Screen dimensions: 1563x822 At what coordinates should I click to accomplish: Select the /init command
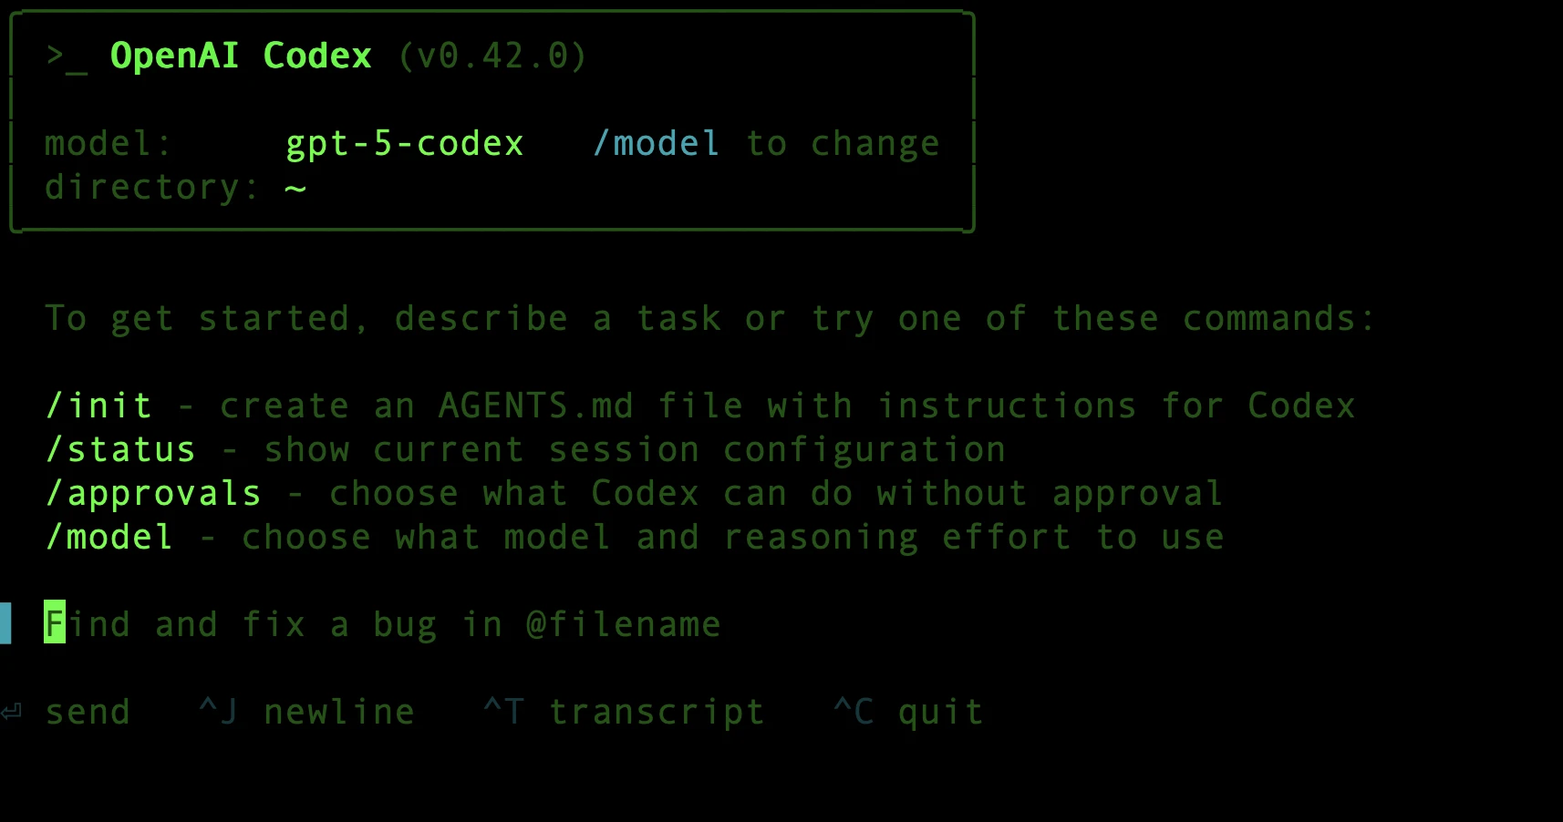tap(98, 406)
